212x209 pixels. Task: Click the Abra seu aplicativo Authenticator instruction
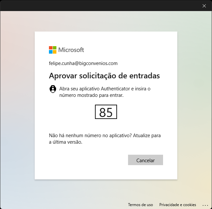[x=105, y=89]
